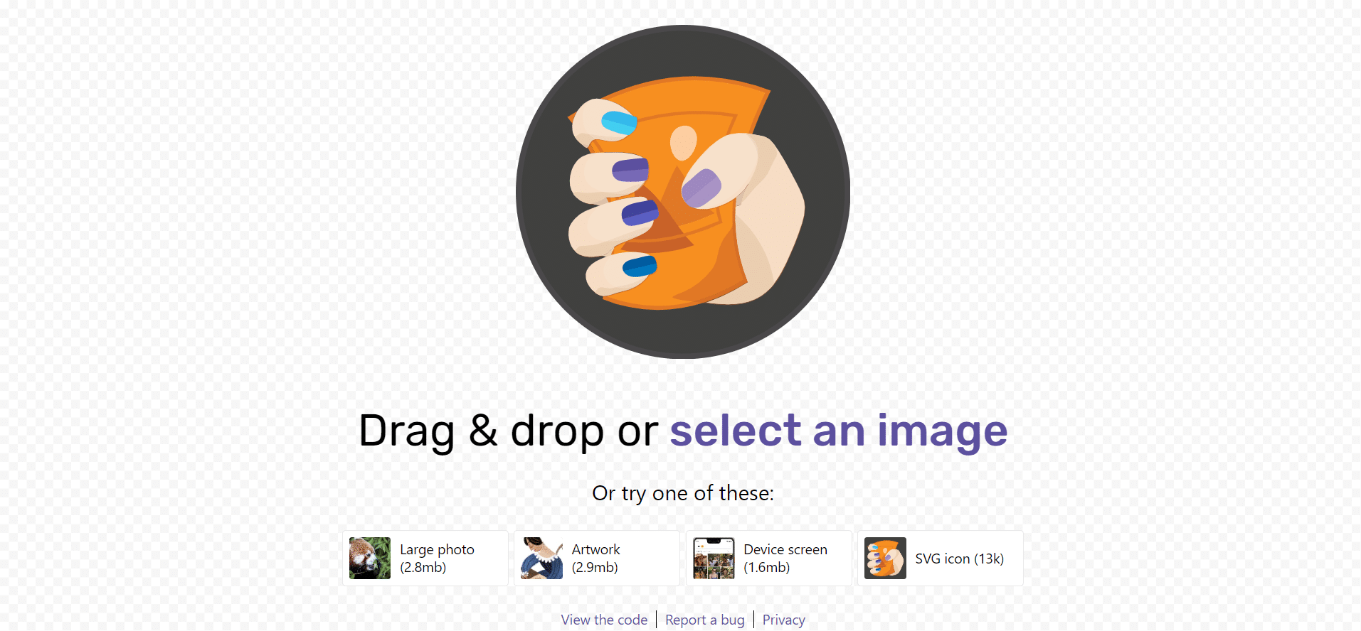
Task: Try the Artwork (2.9mb) demo label
Action: (x=596, y=559)
